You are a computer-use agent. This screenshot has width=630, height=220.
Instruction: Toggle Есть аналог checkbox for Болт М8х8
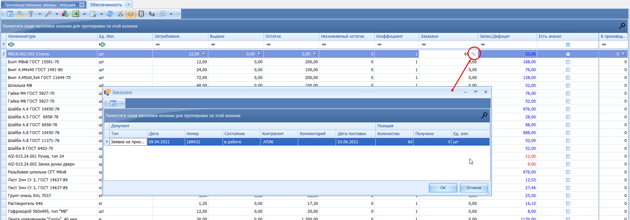coord(568,62)
